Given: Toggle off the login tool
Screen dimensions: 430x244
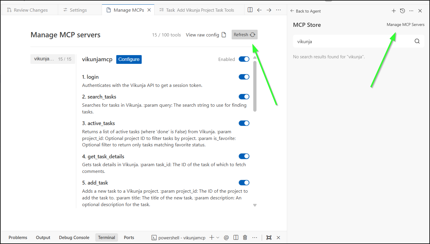Looking at the screenshot, I should [x=244, y=77].
